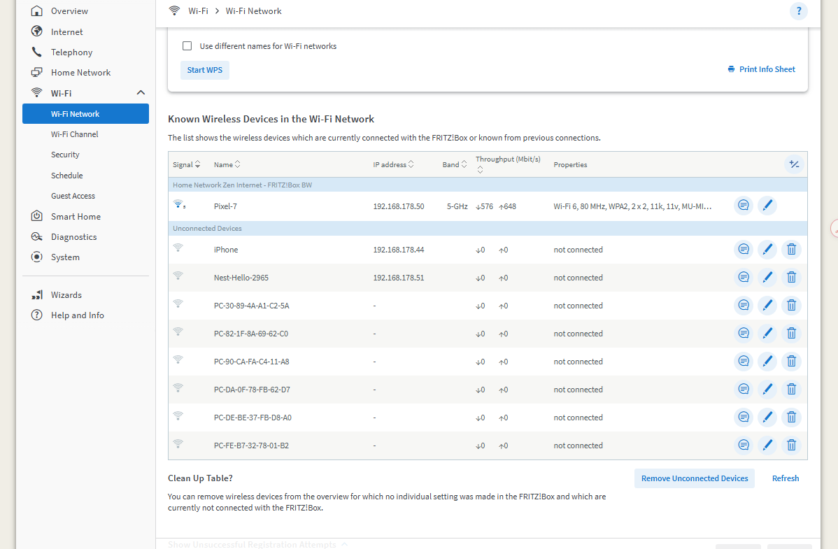This screenshot has height=549, width=838.
Task: Go to the Smart Home section
Action: [x=76, y=217]
